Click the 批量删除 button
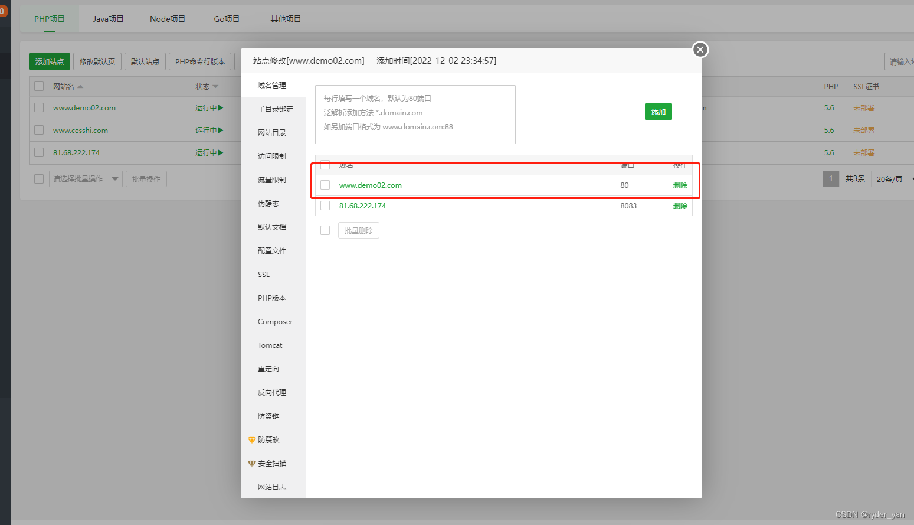The width and height of the screenshot is (914, 525). [359, 230]
